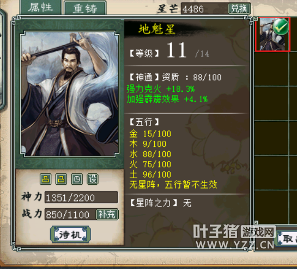This screenshot has height=269, width=297.
Task: Click the large hero portrait image
Action: (x=70, y=94)
